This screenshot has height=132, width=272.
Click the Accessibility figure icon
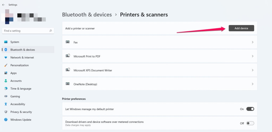(x=6, y=104)
